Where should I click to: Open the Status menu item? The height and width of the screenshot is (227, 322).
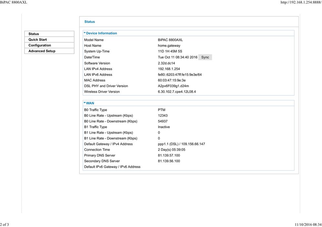[x=49, y=34]
